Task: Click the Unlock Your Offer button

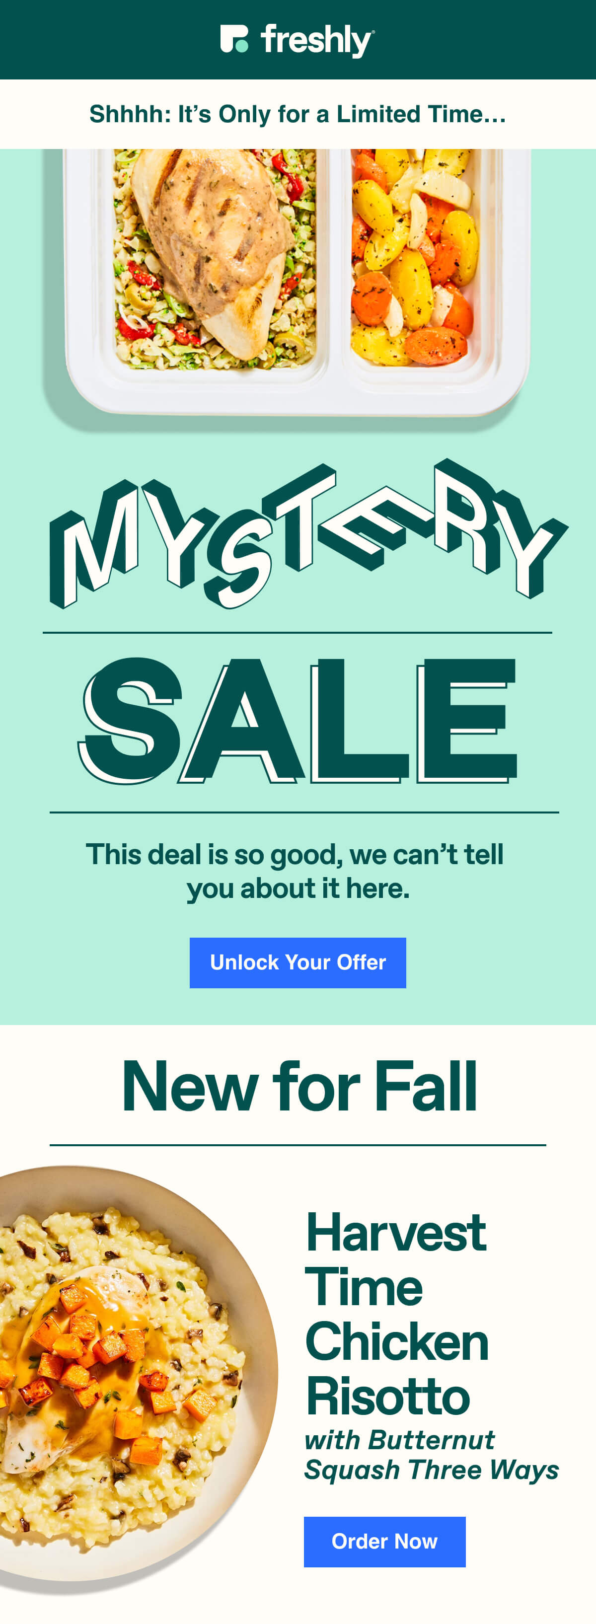Action: point(298,962)
